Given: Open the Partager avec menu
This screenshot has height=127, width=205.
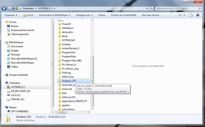Looking at the screenshot, I should pos(84,15).
